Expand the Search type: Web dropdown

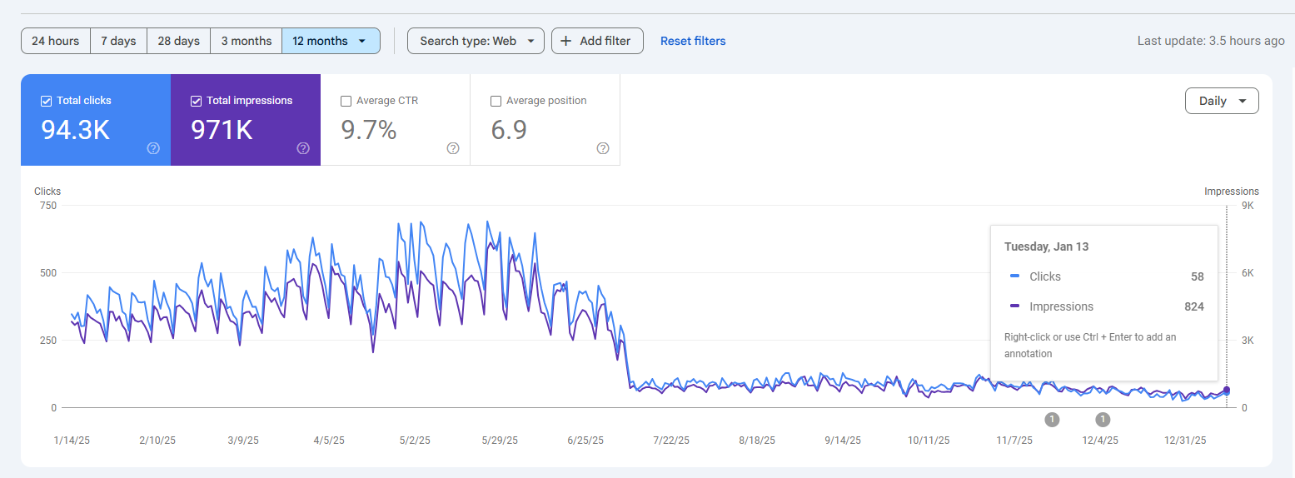tap(476, 41)
